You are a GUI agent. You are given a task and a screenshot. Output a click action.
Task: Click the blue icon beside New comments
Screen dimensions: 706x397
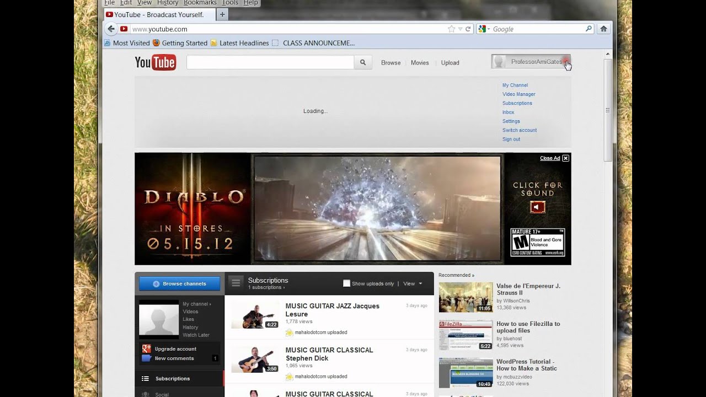click(x=147, y=358)
